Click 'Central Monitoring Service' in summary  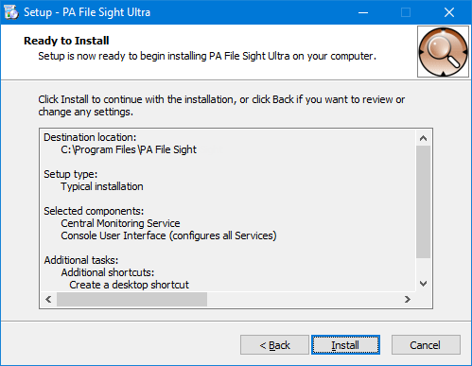coord(120,223)
